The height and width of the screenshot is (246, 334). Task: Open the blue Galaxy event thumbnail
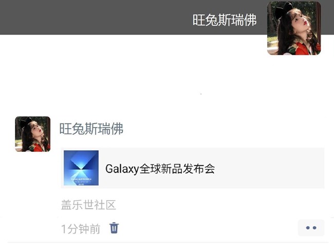81,168
